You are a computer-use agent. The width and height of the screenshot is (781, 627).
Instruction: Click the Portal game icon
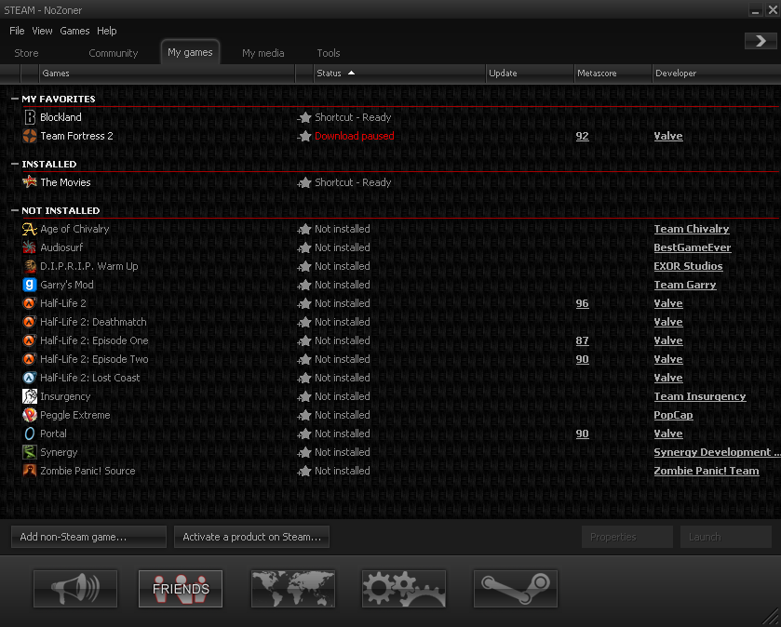click(x=30, y=434)
